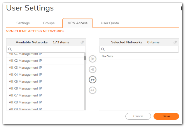Choose All X5 Management IP entry
This screenshot has width=187, height=129.
(25, 82)
